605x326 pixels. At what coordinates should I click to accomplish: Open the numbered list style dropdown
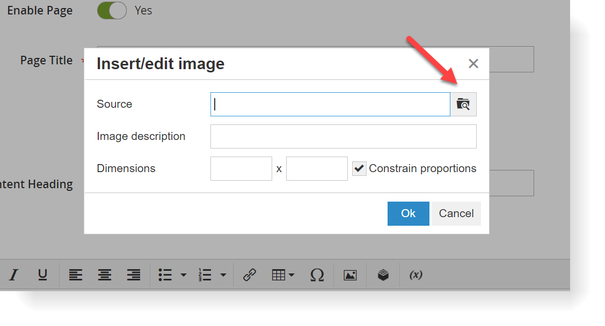point(223,275)
